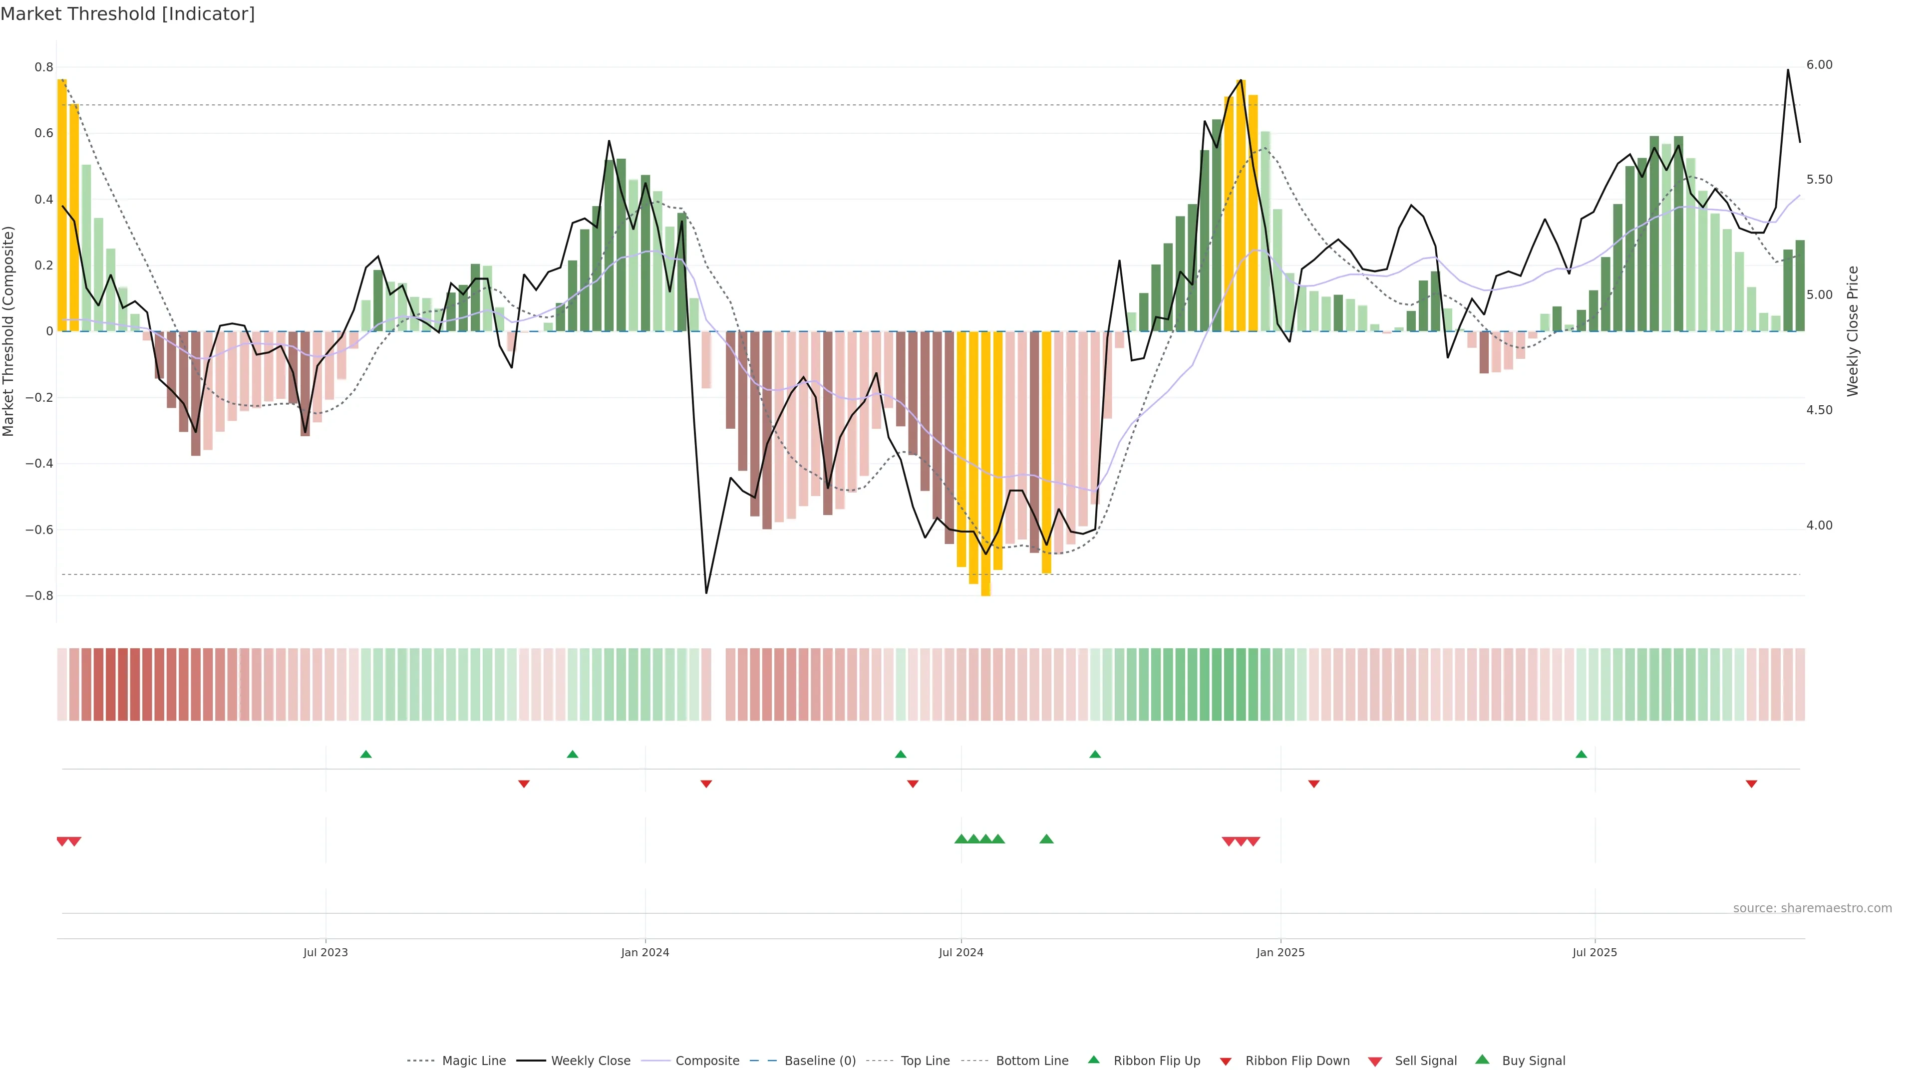Screen dimensions: 1917x1078
Task: Click the Ribbon Flip Up marker near July 2025
Action: click(x=1582, y=755)
